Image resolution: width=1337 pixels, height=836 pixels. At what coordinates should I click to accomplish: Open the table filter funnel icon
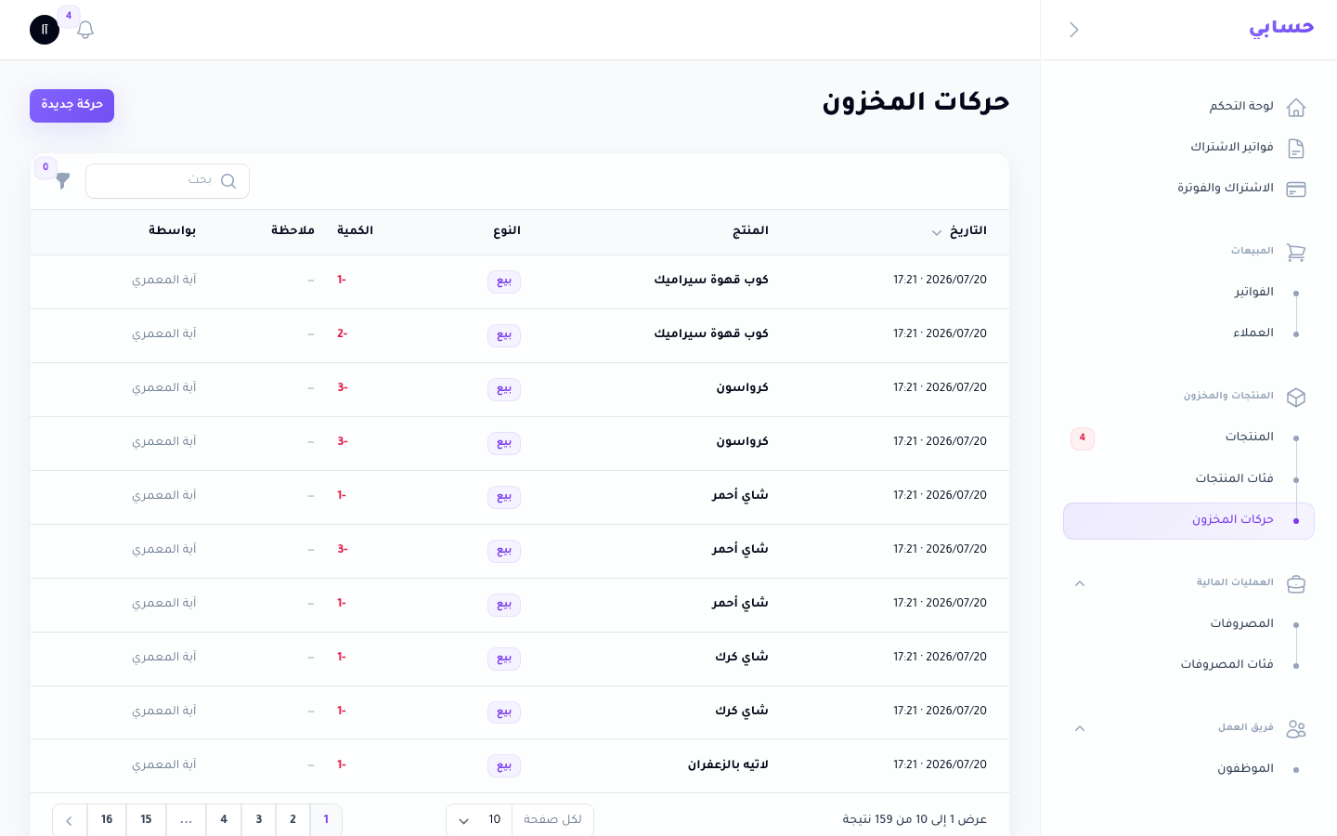(62, 181)
